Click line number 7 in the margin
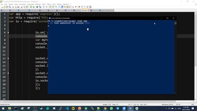 click(5, 36)
